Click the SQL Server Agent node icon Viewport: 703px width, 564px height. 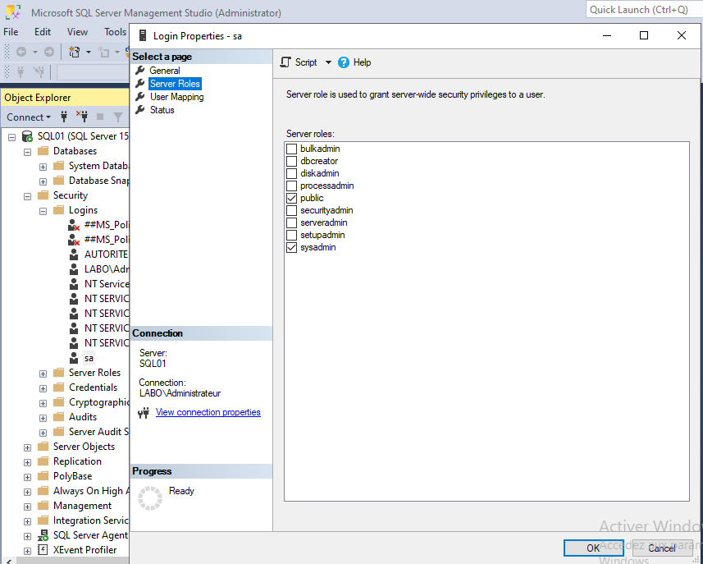(43, 535)
